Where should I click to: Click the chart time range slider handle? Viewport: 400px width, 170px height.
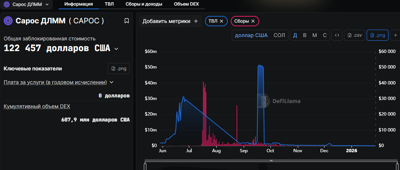point(271,160)
